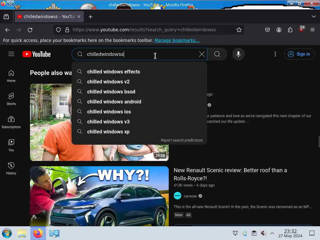Start voice search with microphone
The height and width of the screenshot is (240, 320).
pyautogui.click(x=238, y=54)
